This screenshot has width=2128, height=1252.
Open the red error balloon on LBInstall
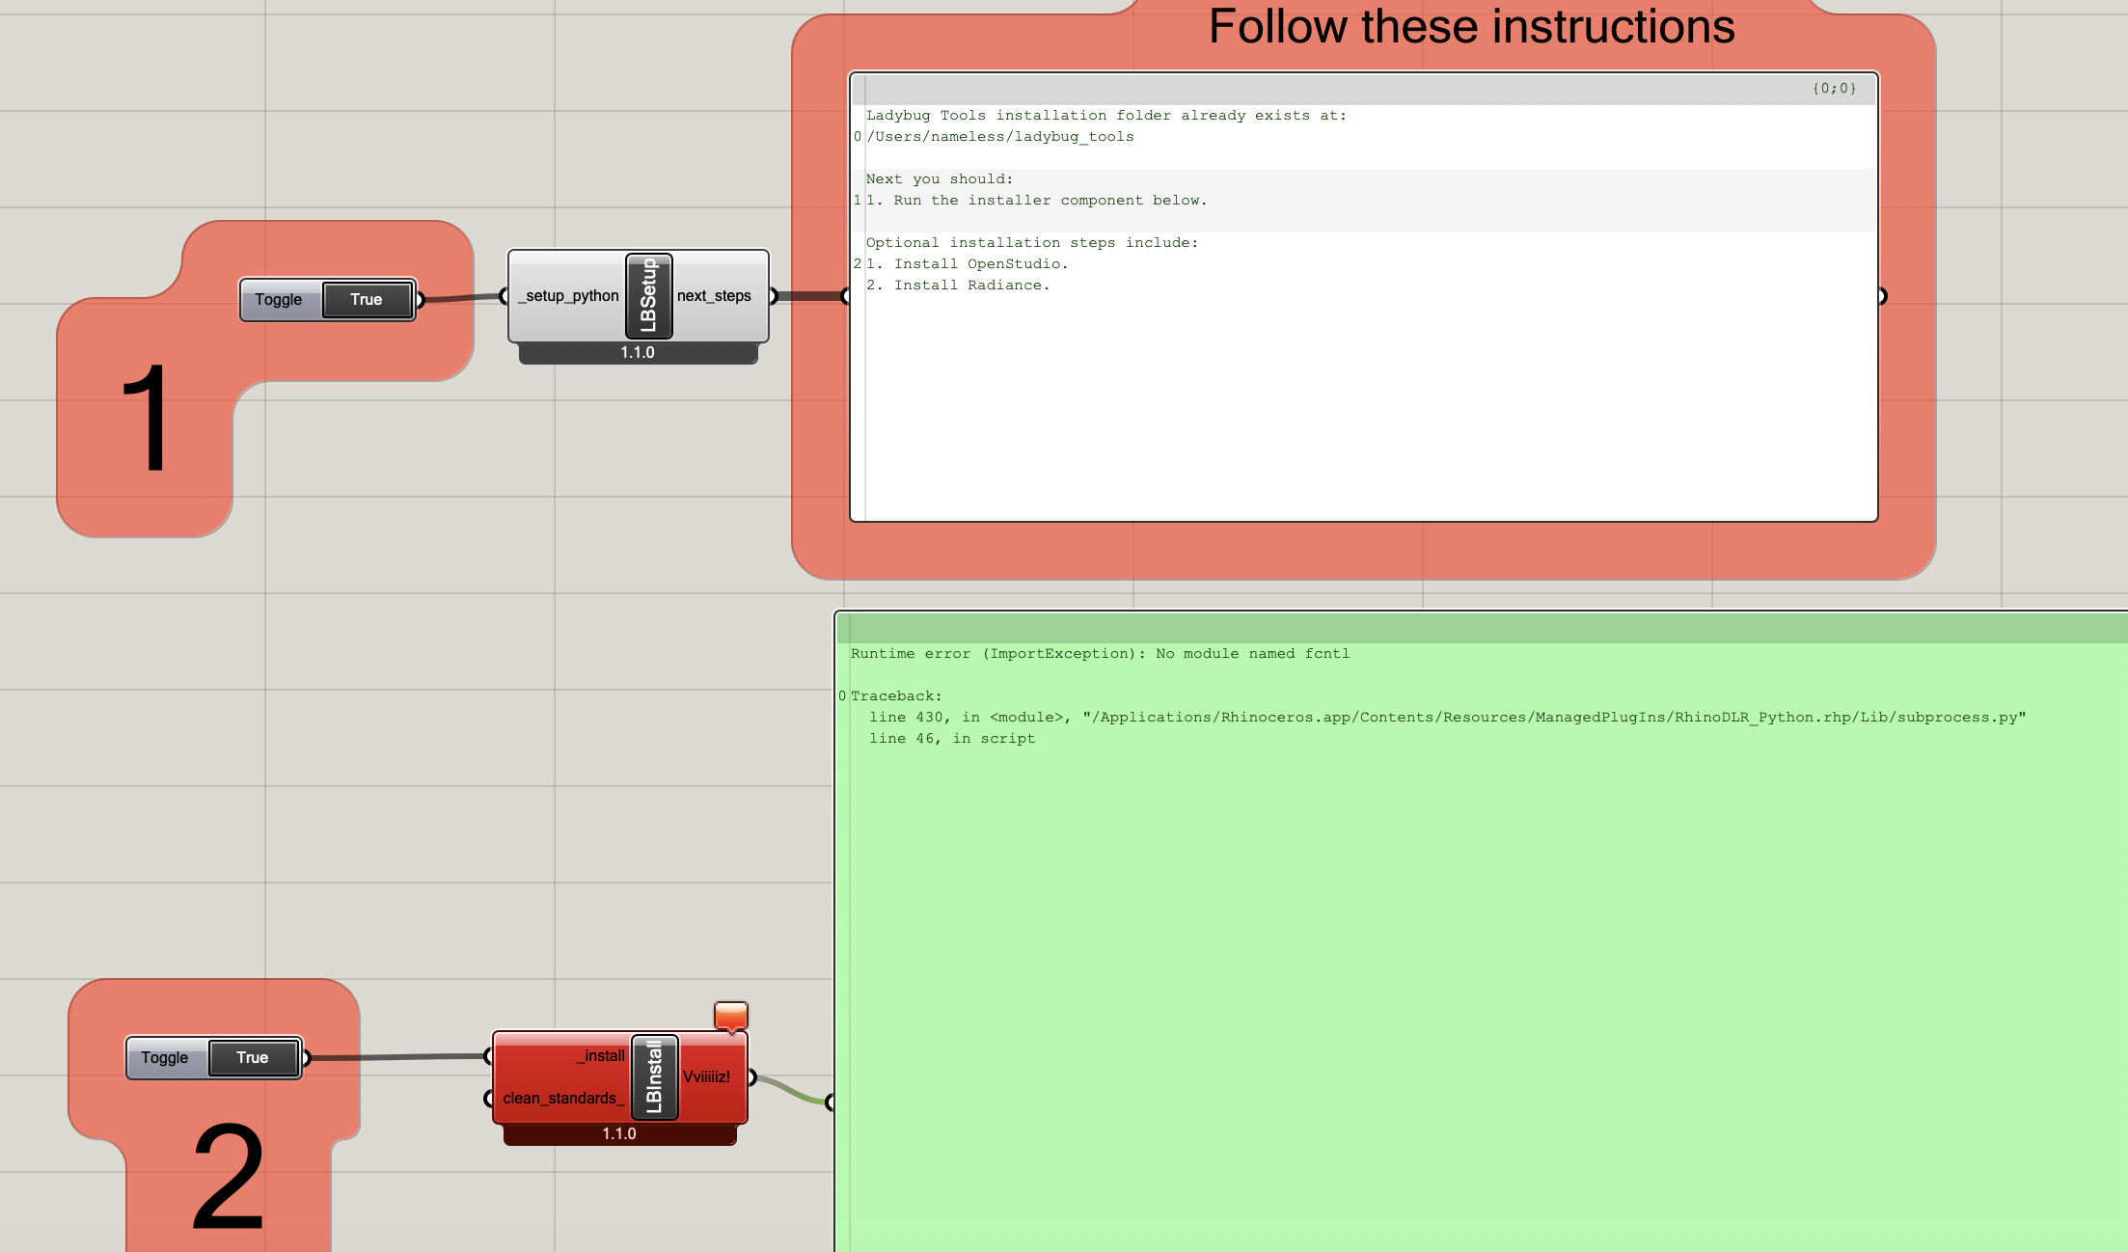[730, 1016]
